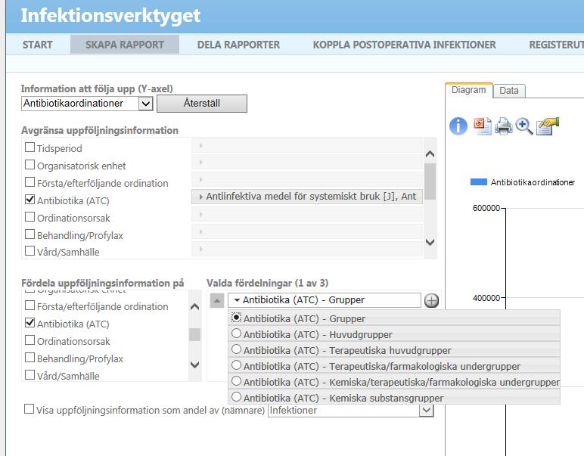Click the grey move-up arrow beside Grupper
584x456 pixels.
pyautogui.click(x=217, y=300)
